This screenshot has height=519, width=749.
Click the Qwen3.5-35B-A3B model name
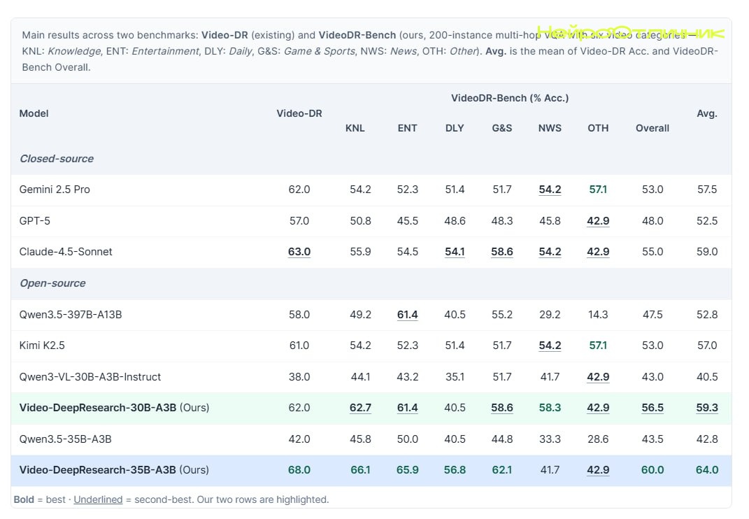[66, 439]
